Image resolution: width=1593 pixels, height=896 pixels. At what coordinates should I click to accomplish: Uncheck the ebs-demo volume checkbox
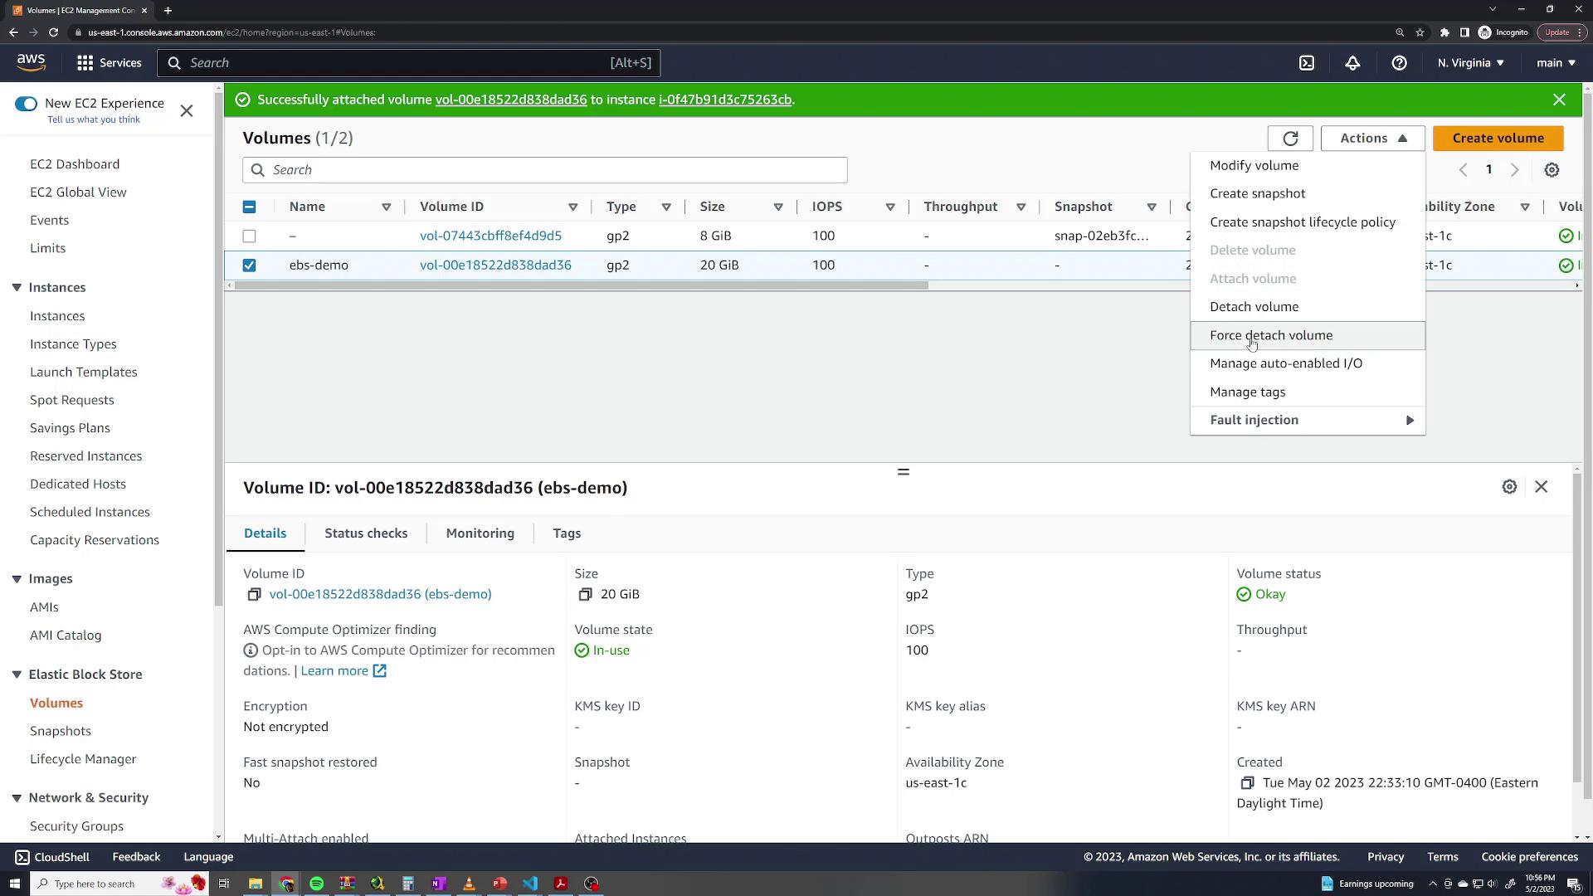click(249, 265)
